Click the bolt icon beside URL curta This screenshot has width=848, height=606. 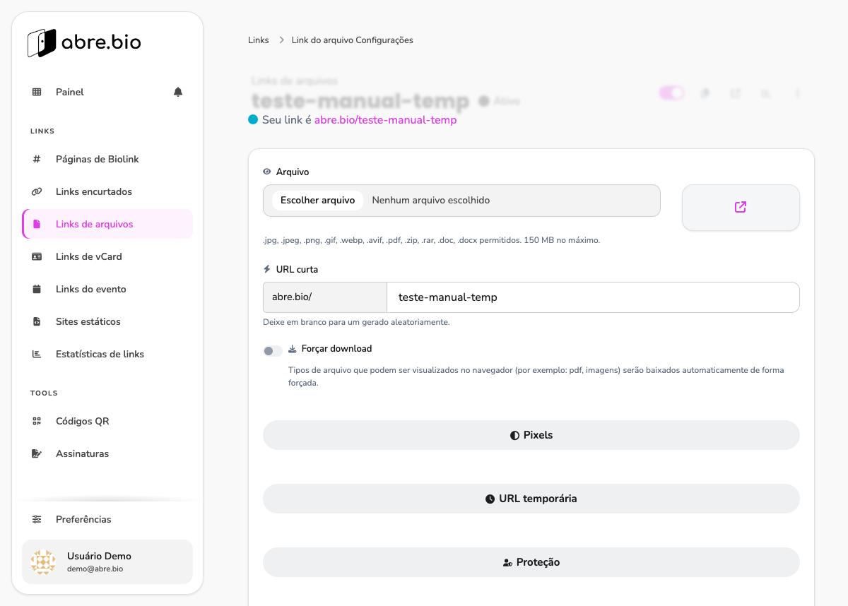(267, 269)
